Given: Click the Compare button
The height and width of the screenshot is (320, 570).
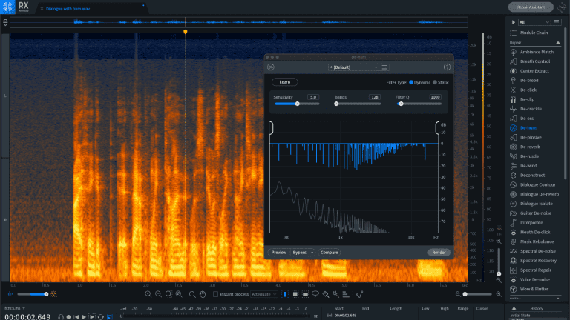Looking at the screenshot, I should (329, 252).
